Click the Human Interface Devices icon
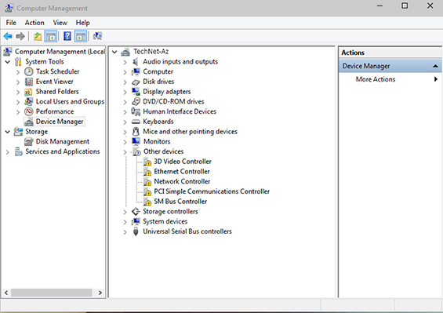This screenshot has height=313, width=443. [136, 111]
